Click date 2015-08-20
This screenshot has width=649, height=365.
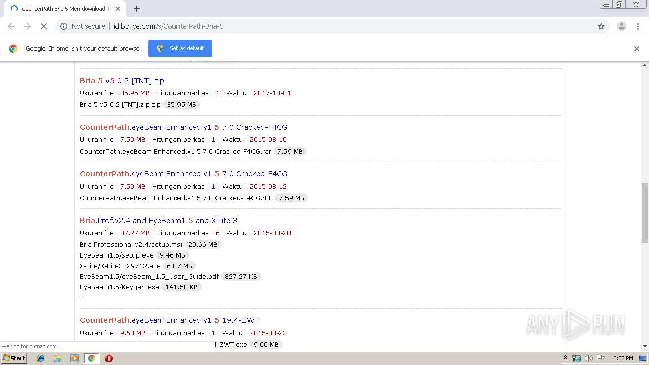[272, 233]
